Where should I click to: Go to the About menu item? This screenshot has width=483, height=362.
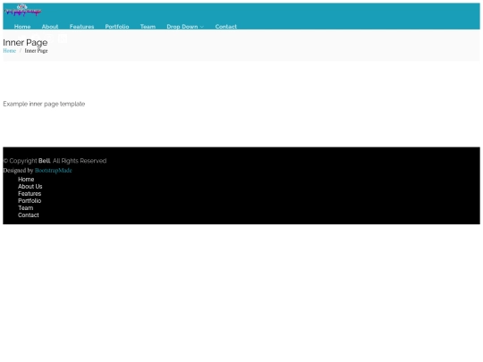[x=50, y=27]
